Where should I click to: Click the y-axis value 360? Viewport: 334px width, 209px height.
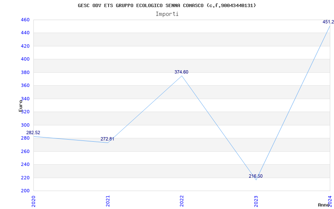coord(25,86)
